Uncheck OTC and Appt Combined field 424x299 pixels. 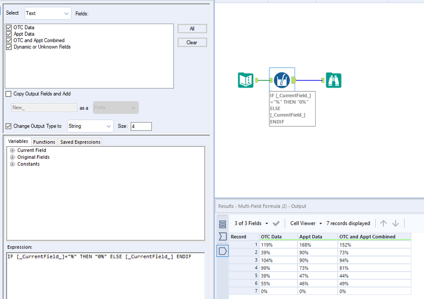(9, 41)
